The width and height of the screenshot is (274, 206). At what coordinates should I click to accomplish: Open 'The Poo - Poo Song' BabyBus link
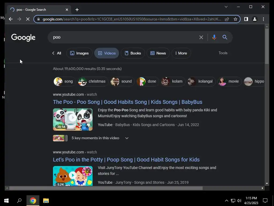[x=128, y=102]
